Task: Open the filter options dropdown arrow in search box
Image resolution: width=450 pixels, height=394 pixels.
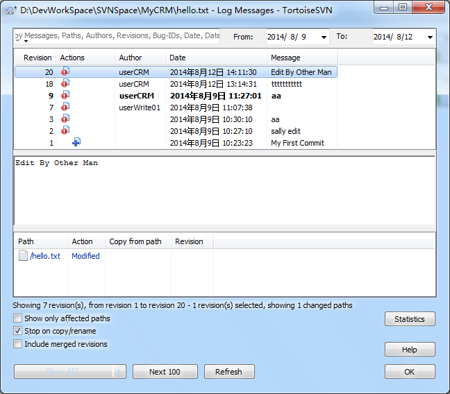Action: (26, 42)
